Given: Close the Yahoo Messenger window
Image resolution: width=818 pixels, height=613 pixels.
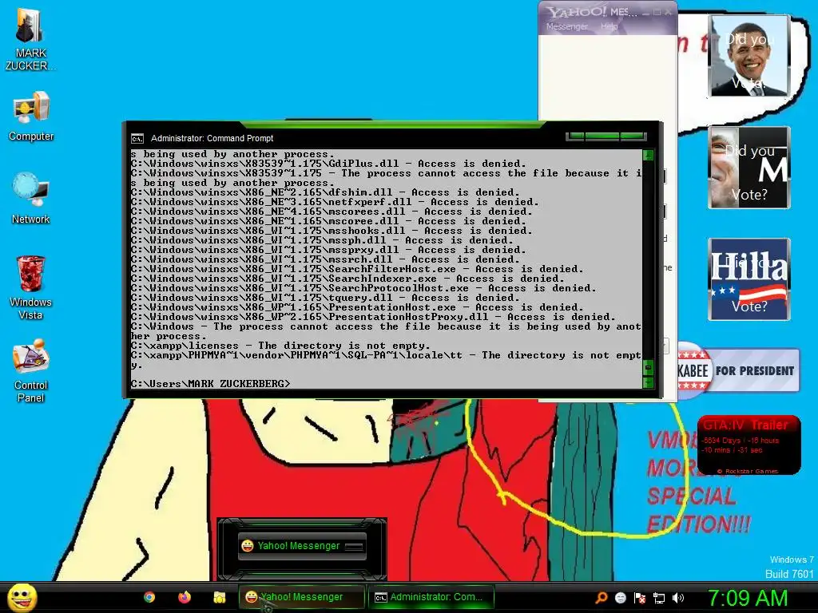Looking at the screenshot, I should coord(668,12).
